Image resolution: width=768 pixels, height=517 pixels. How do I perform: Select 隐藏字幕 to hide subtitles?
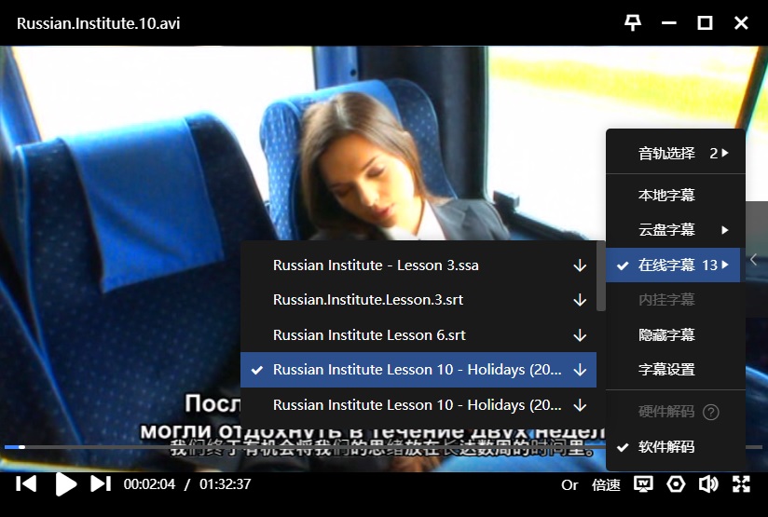click(x=666, y=335)
